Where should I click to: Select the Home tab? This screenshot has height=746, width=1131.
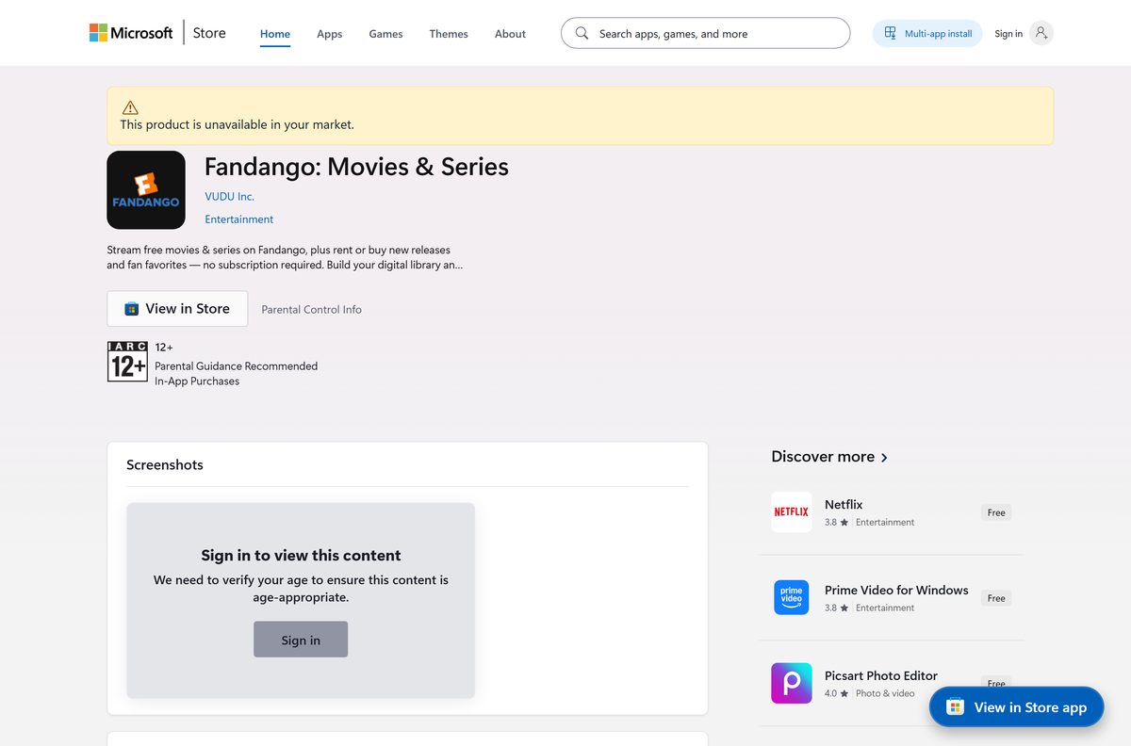tap(275, 34)
